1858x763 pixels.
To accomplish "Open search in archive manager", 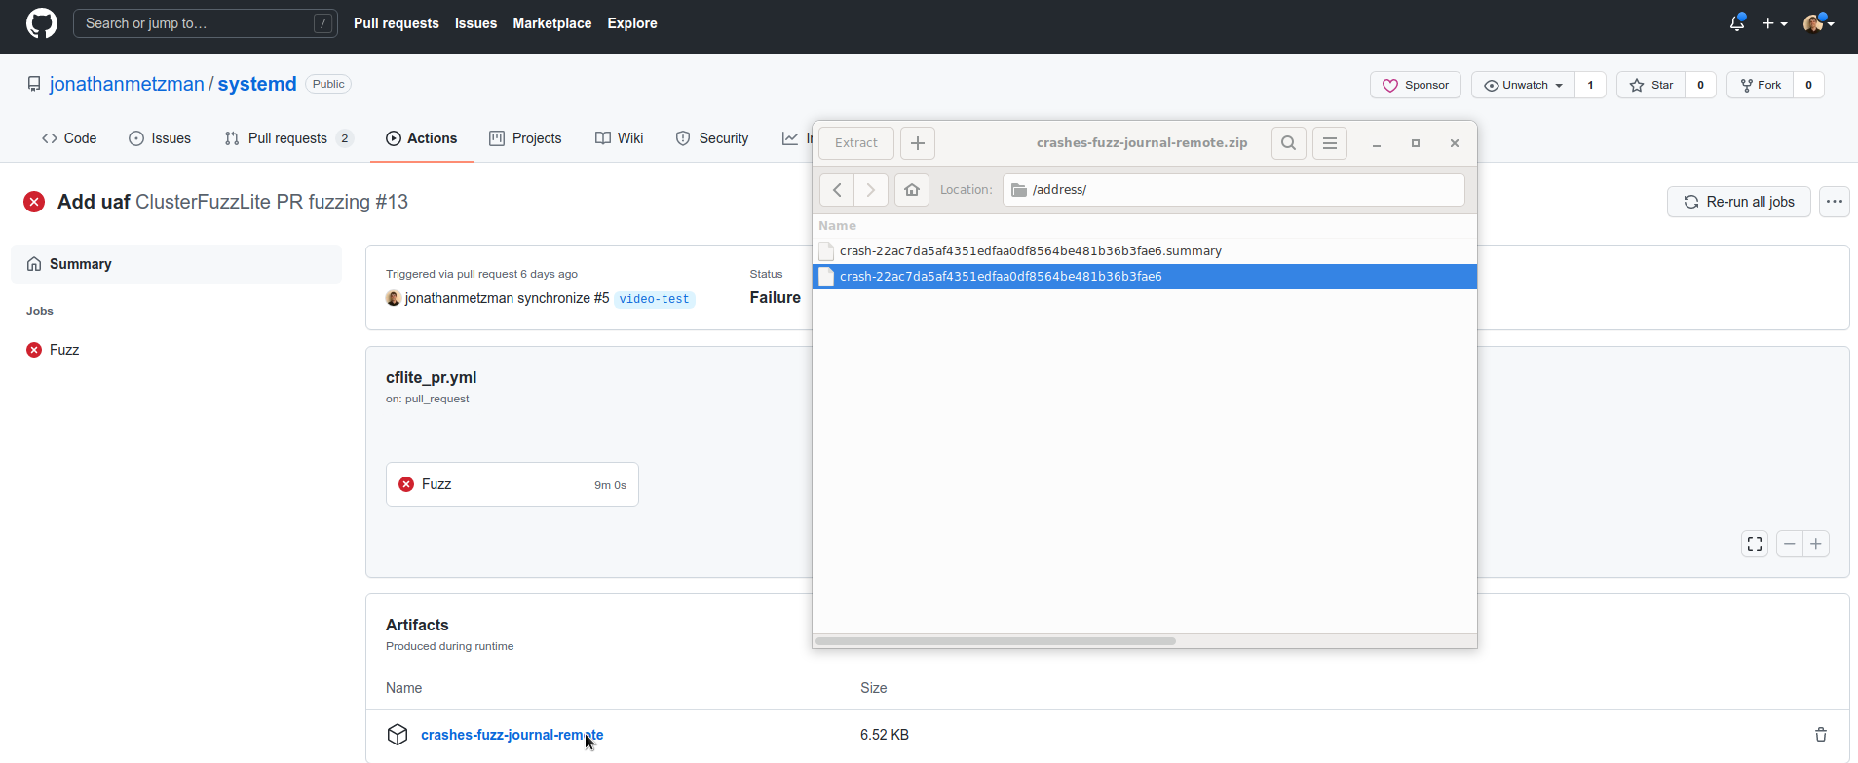I will [x=1289, y=143].
